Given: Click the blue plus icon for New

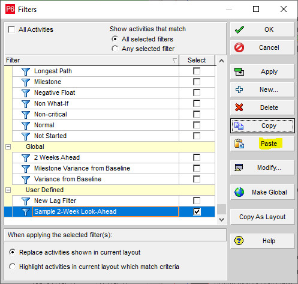Looking at the screenshot, I should point(239,89).
